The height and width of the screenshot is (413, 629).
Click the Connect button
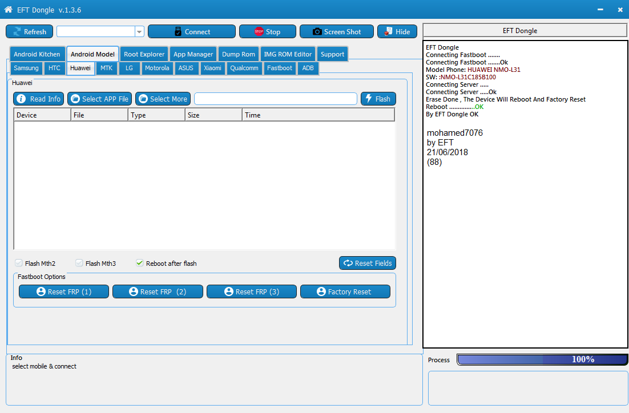pyautogui.click(x=192, y=32)
